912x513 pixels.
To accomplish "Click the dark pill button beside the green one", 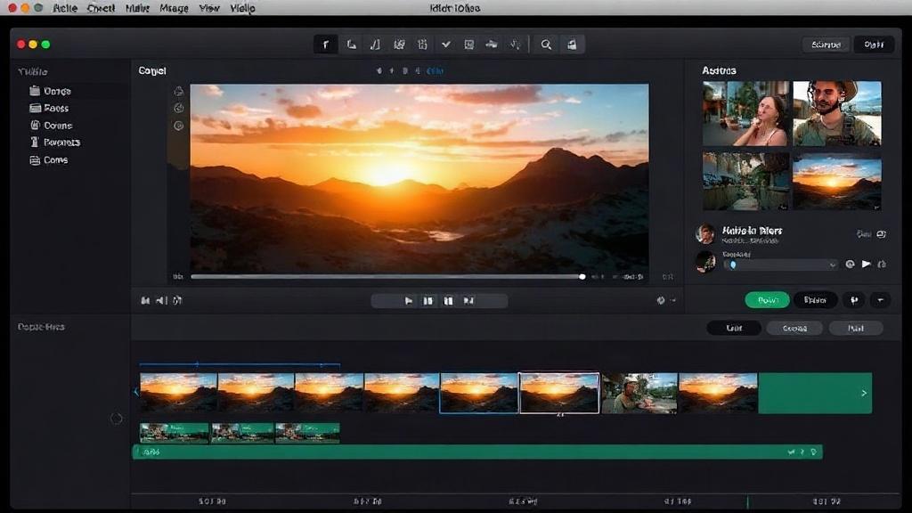I will (x=815, y=299).
